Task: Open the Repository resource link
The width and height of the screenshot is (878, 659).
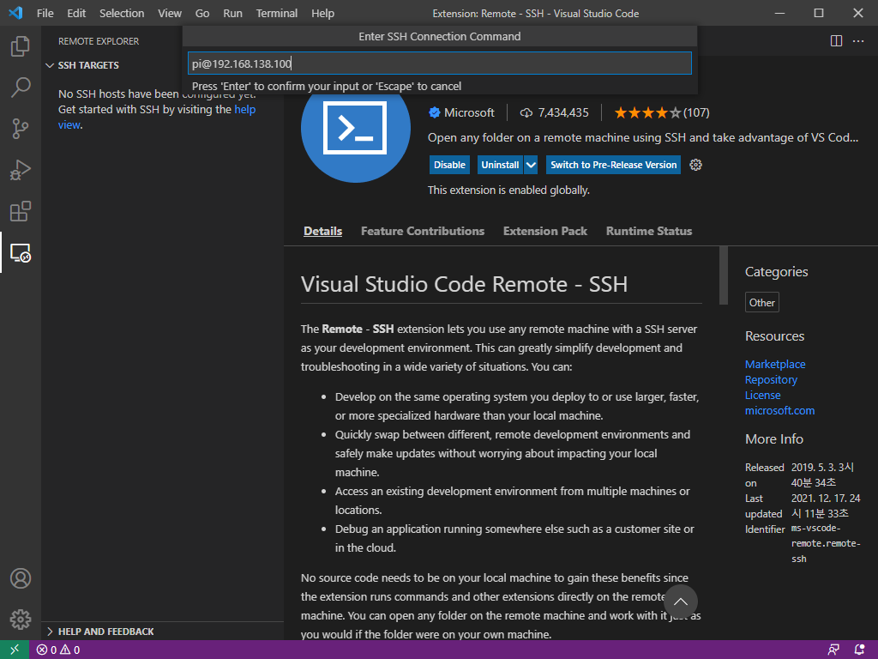Action: (771, 380)
